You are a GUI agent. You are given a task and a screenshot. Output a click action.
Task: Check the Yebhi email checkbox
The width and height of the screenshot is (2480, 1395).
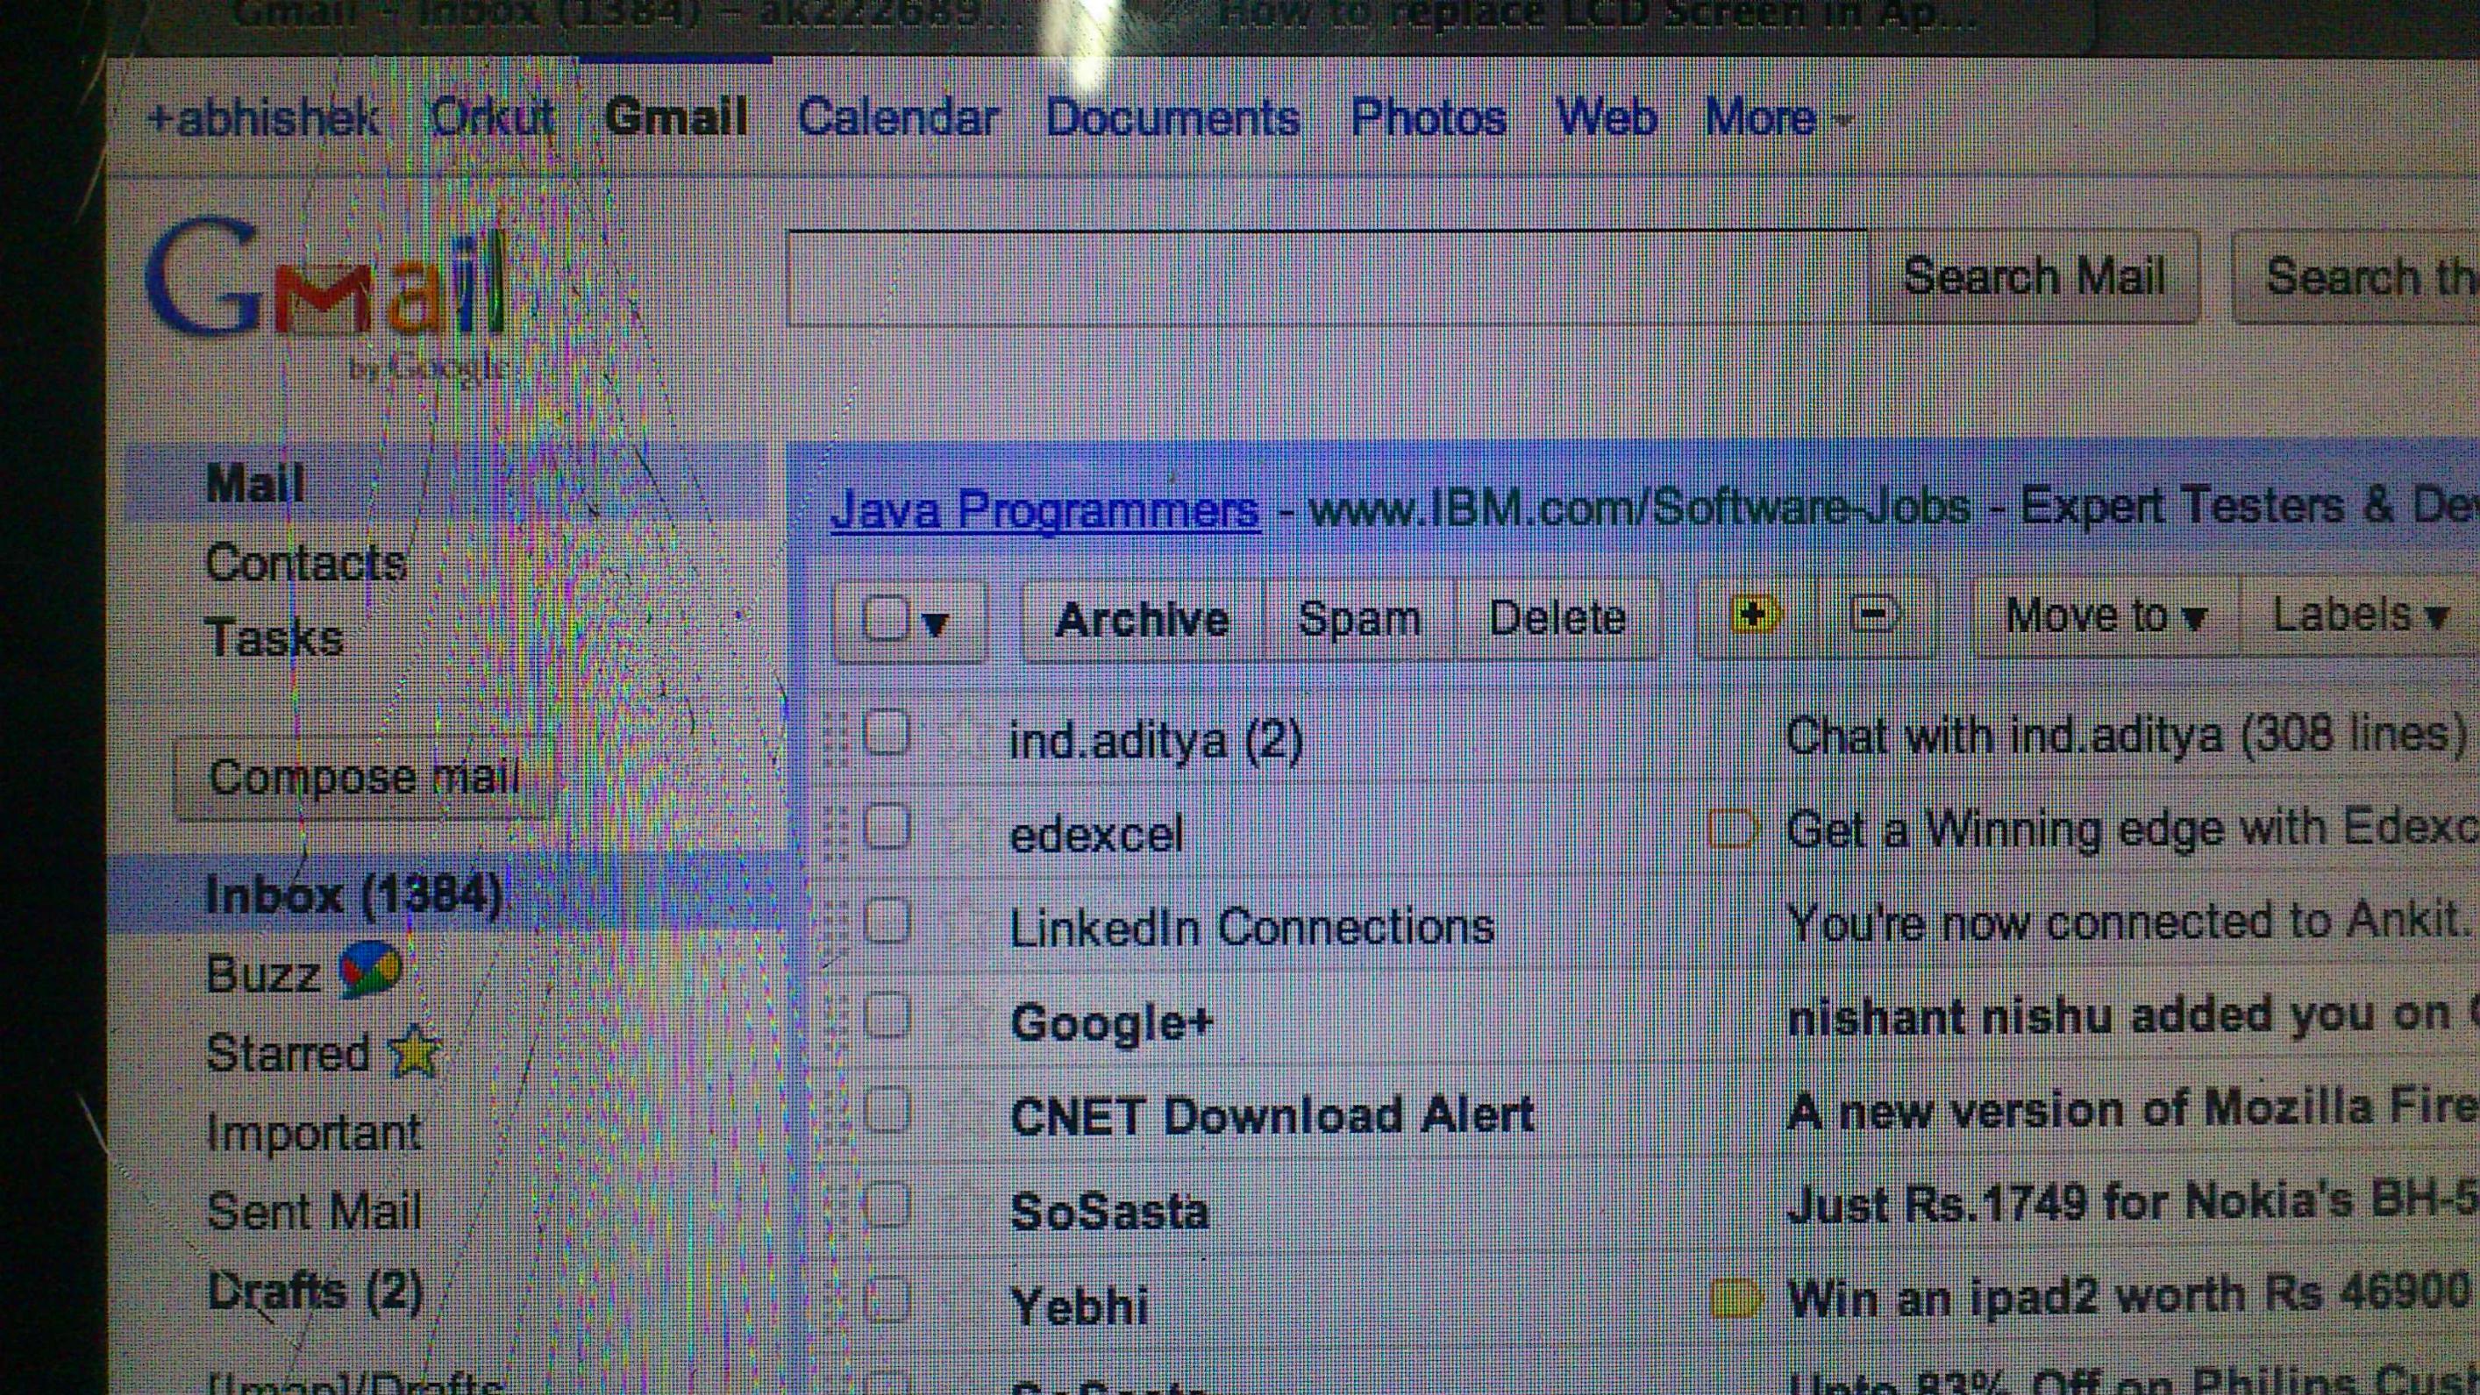(x=886, y=1299)
